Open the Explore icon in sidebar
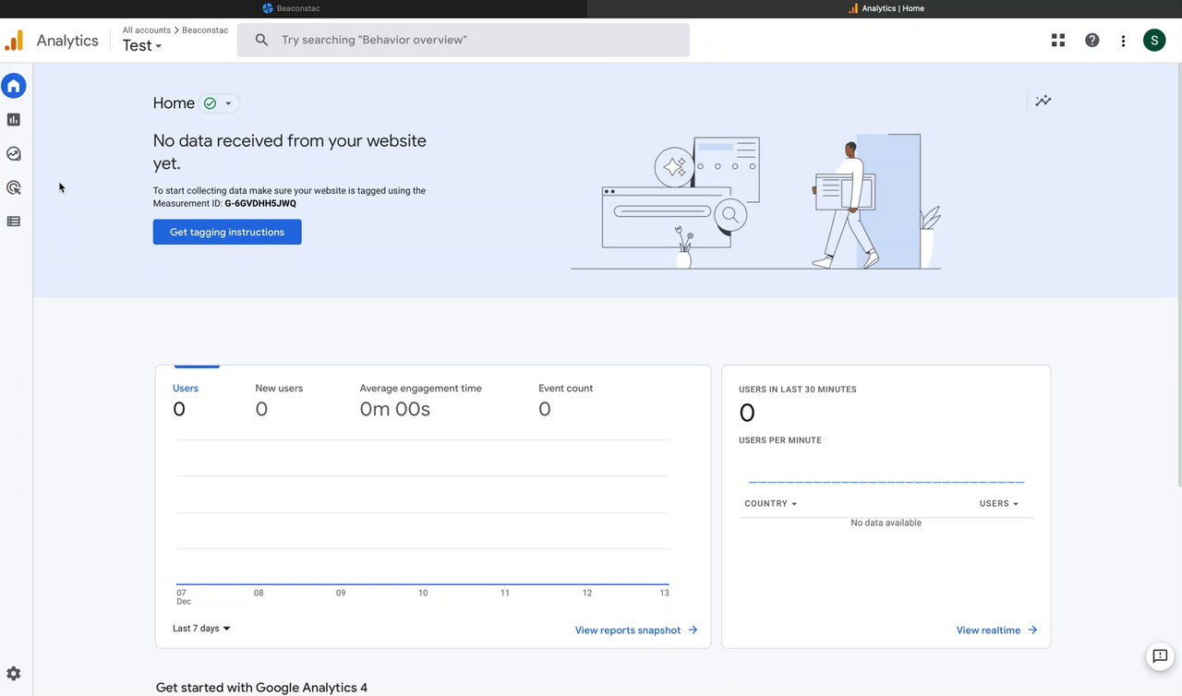This screenshot has height=696, width=1182. click(14, 154)
